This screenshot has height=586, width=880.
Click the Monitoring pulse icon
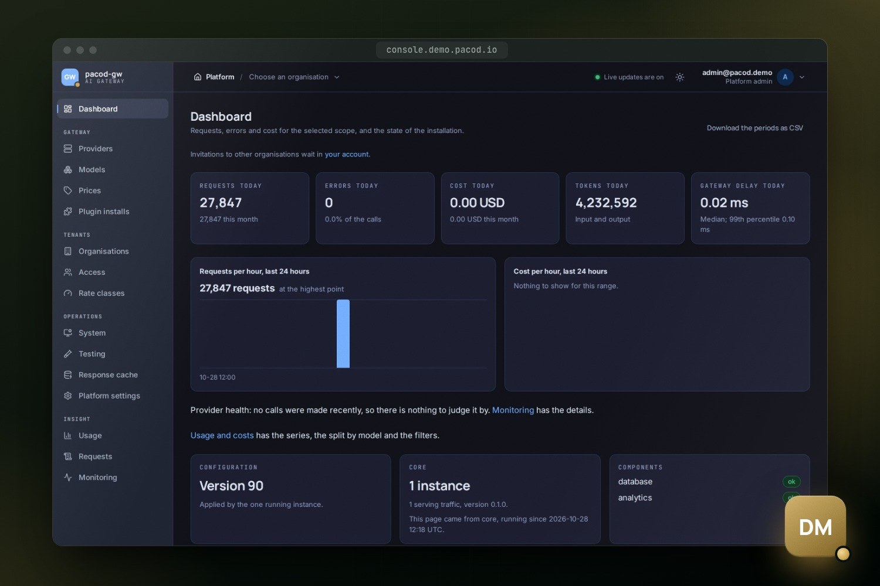[x=68, y=478]
